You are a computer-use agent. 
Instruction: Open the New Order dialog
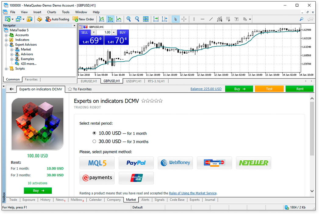coord(84,19)
